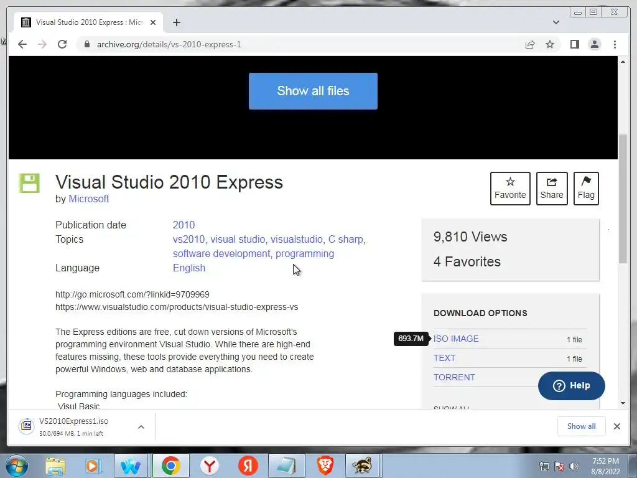Click the 9,810 Views text
This screenshot has height=478, width=637.
[x=470, y=237]
